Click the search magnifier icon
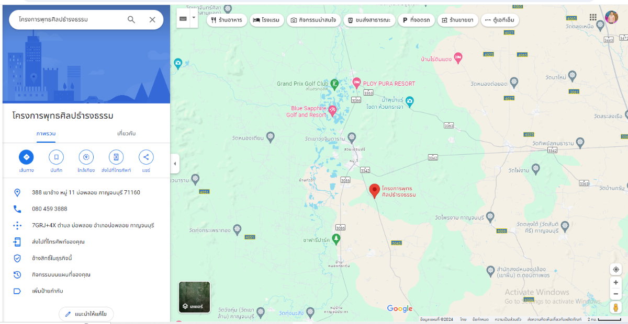This screenshot has width=628, height=324. 131,19
